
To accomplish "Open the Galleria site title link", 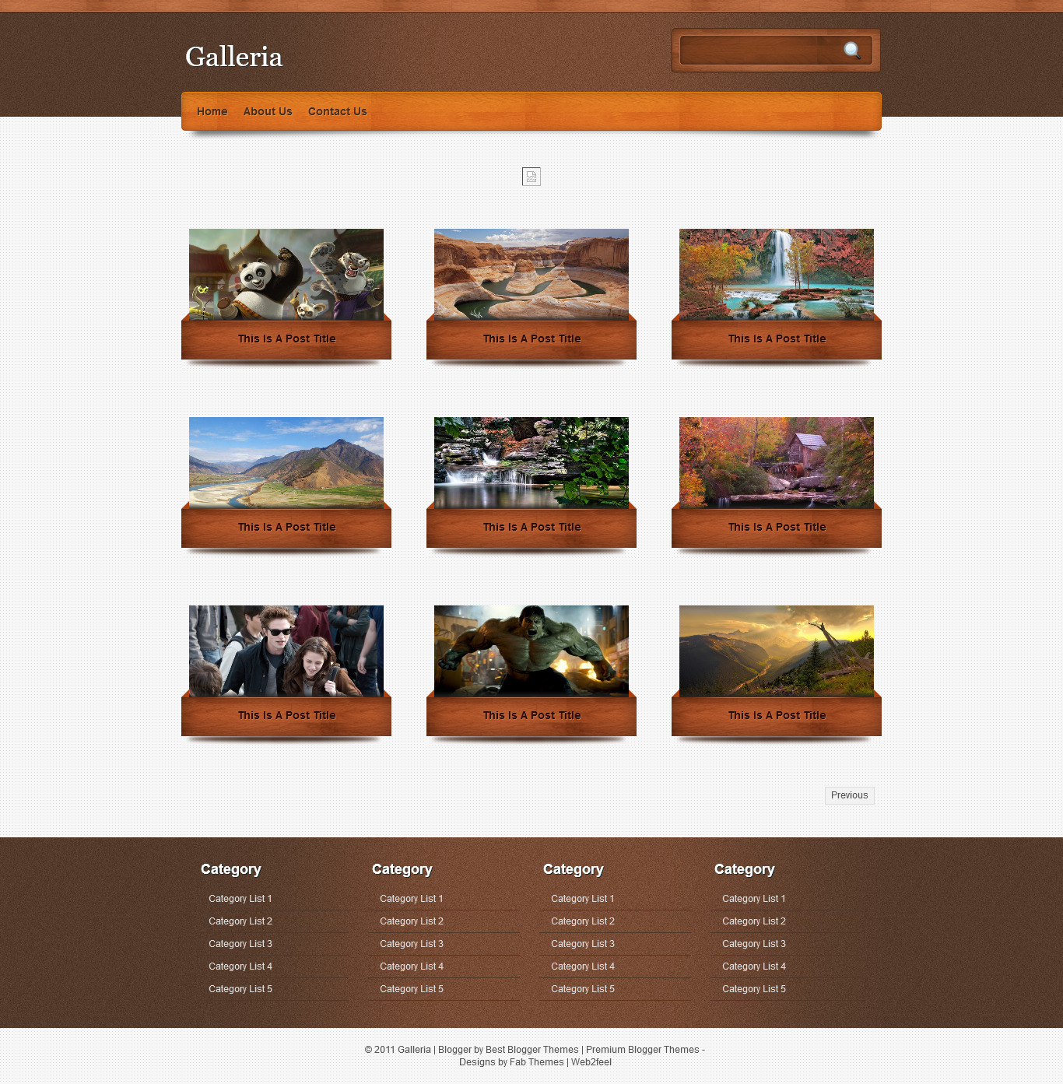I will tap(233, 57).
